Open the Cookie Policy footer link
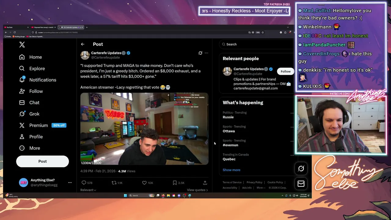The height and width of the screenshot is (220, 391). point(275,182)
